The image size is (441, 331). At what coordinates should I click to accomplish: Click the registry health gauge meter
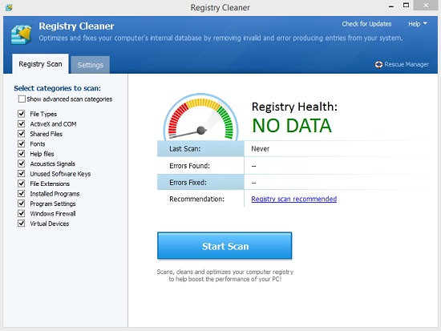point(200,117)
